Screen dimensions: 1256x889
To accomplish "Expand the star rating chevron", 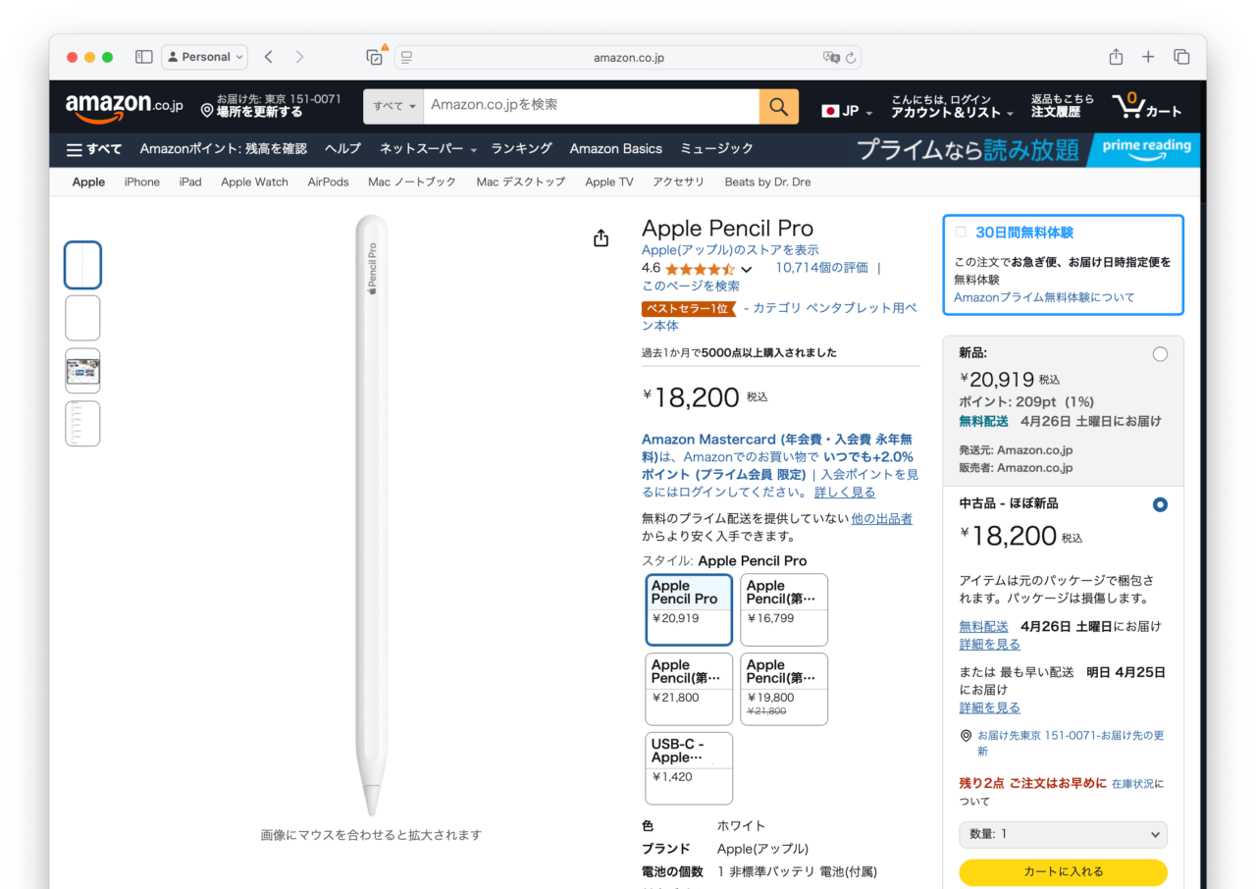I will click(747, 270).
